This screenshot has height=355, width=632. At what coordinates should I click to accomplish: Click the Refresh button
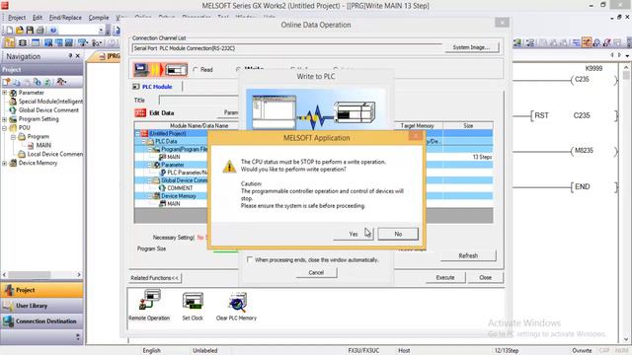(x=468, y=255)
